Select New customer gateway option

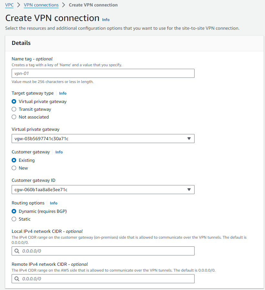(14, 168)
